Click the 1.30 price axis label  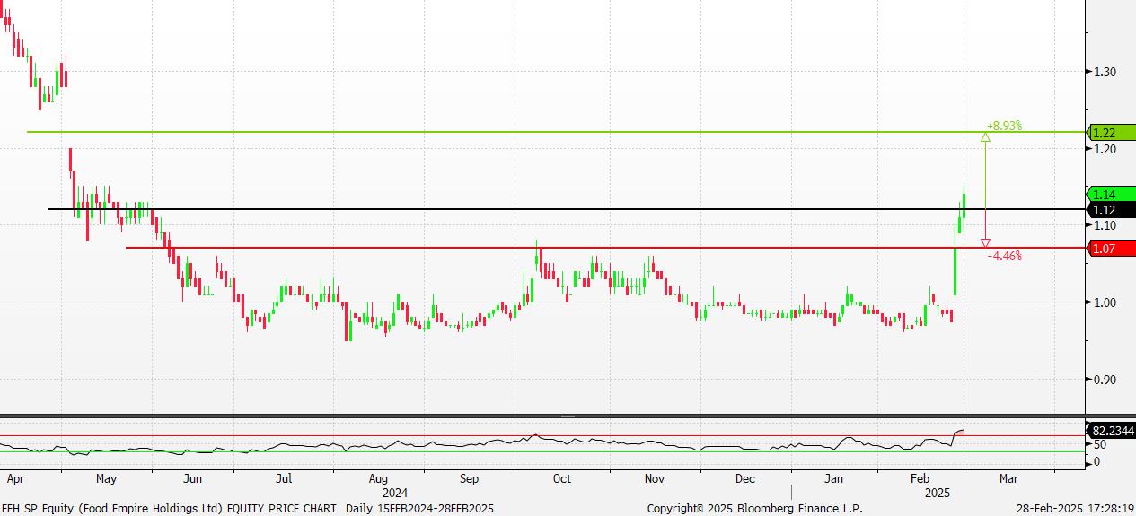pyautogui.click(x=1105, y=72)
